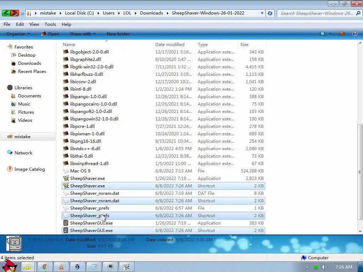Expand breadcrumb arrow after mistake
This screenshot has width=363, height=272.
tap(60, 13)
